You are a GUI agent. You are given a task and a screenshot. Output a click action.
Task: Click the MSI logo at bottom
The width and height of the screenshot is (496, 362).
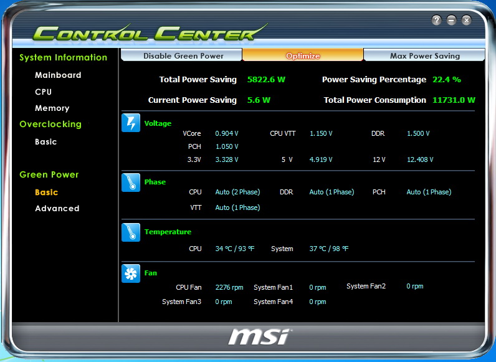[259, 337]
